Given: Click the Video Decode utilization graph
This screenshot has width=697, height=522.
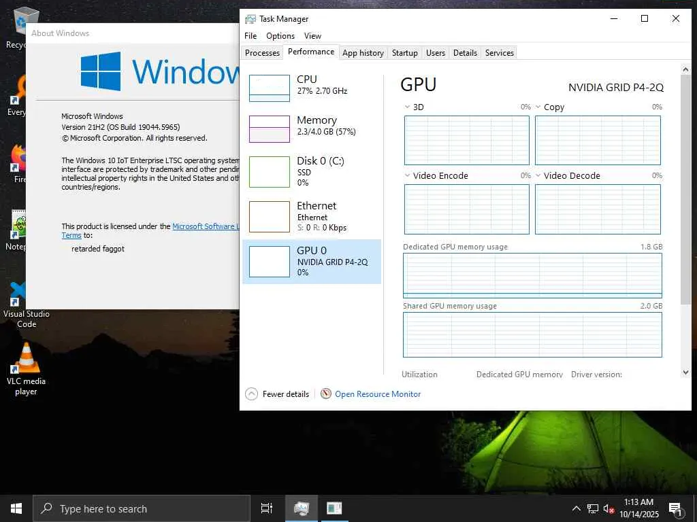Looking at the screenshot, I should [598, 209].
